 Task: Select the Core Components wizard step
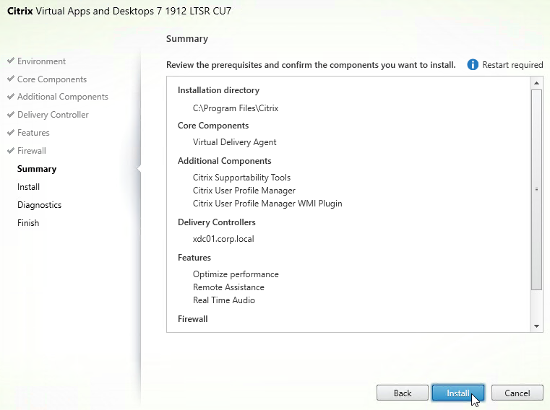click(x=52, y=79)
